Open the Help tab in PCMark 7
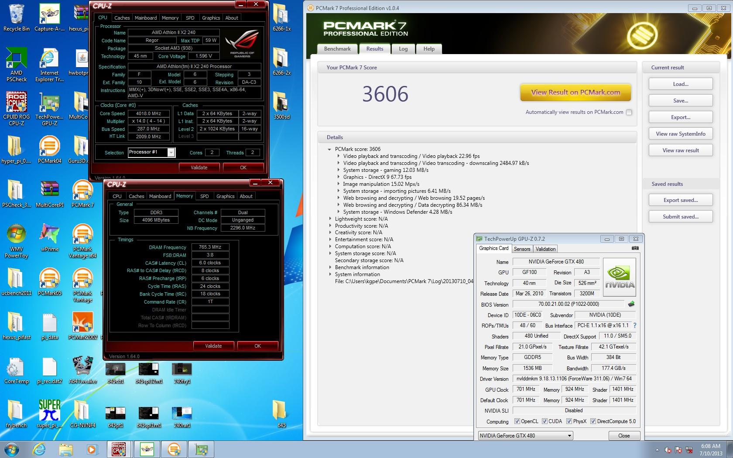The width and height of the screenshot is (733, 458). 429,49
